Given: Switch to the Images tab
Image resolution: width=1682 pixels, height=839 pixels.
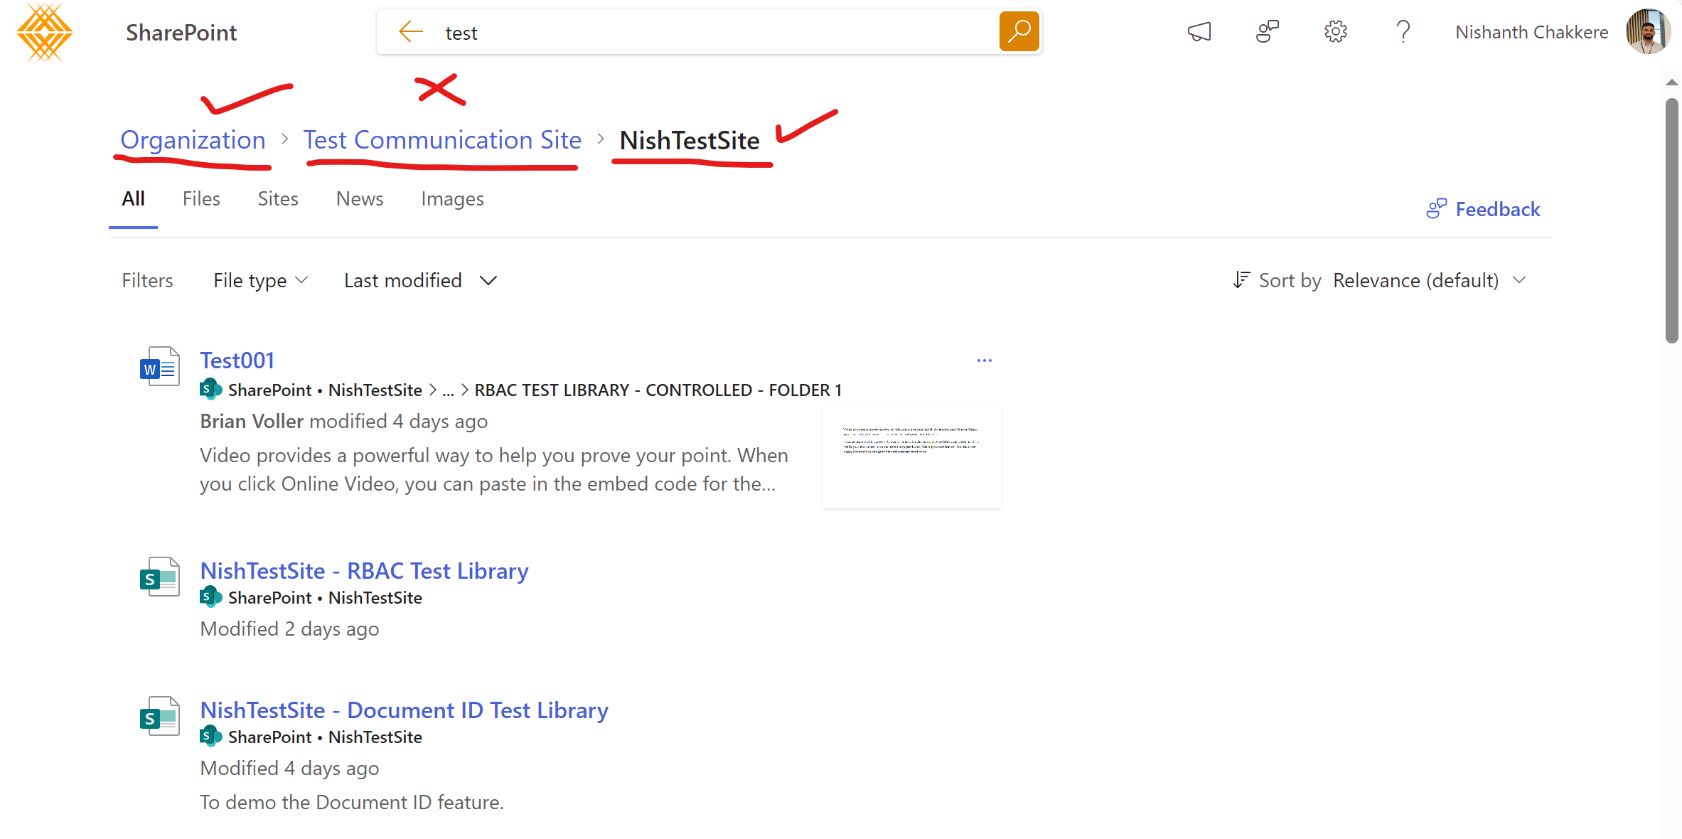Looking at the screenshot, I should [x=452, y=199].
